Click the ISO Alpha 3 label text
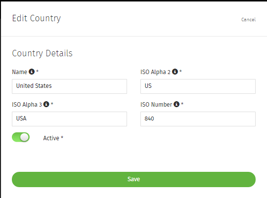Screen dimensions: 267x198 (x=27, y=105)
